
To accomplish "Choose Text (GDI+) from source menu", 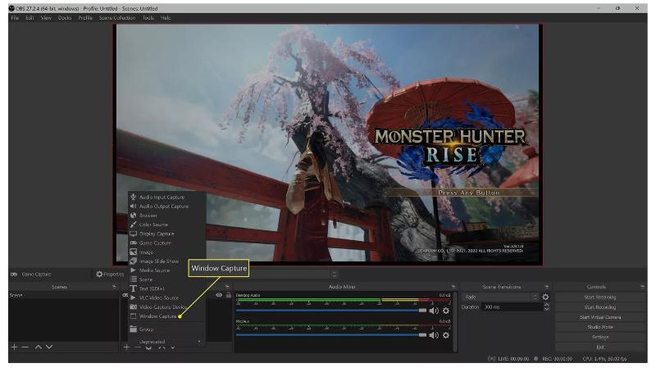I will pyautogui.click(x=166, y=288).
